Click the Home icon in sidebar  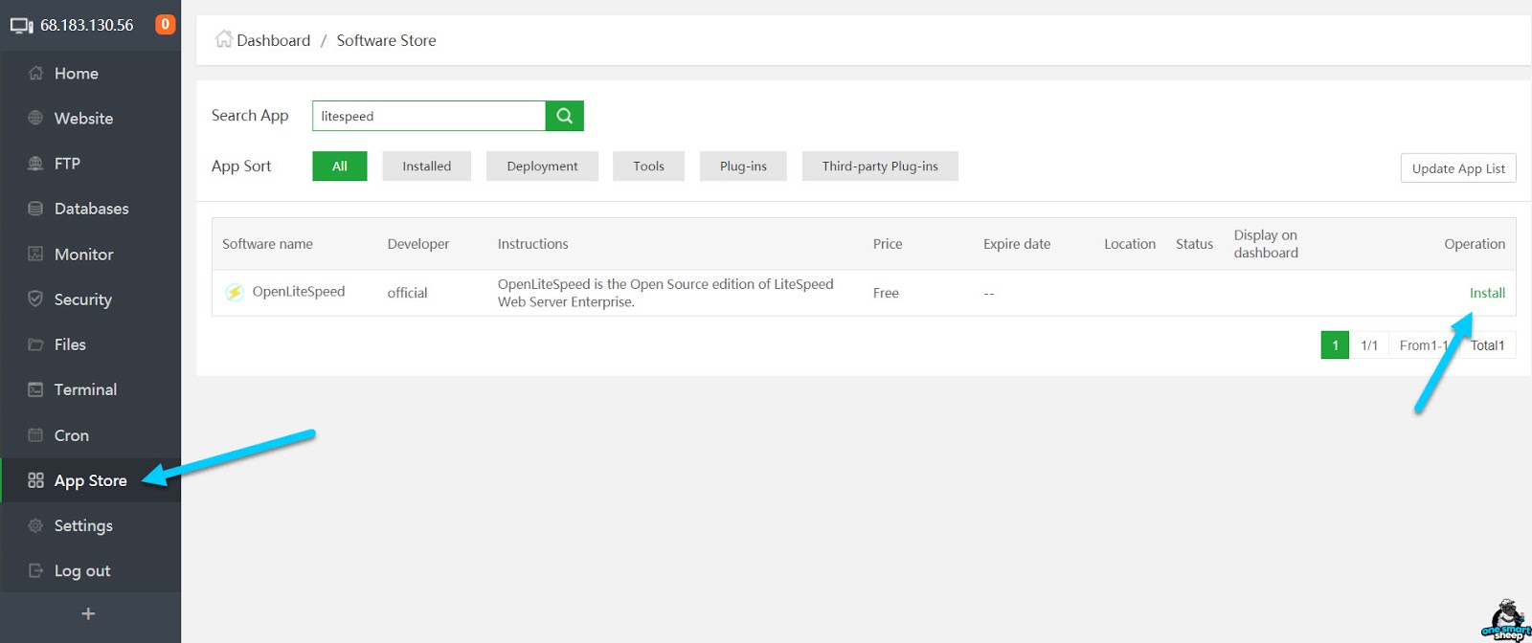click(35, 74)
